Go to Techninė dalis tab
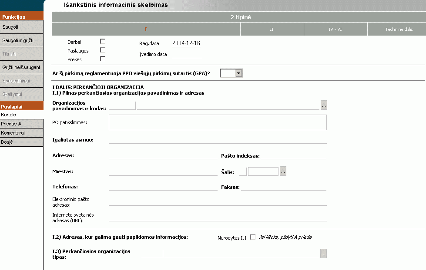The width and height of the screenshot is (426, 270). coord(397,29)
